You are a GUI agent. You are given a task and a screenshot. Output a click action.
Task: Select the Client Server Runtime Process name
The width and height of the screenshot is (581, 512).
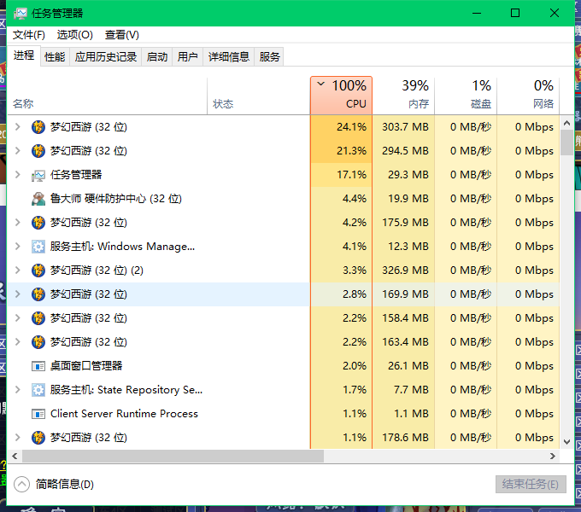[124, 414]
